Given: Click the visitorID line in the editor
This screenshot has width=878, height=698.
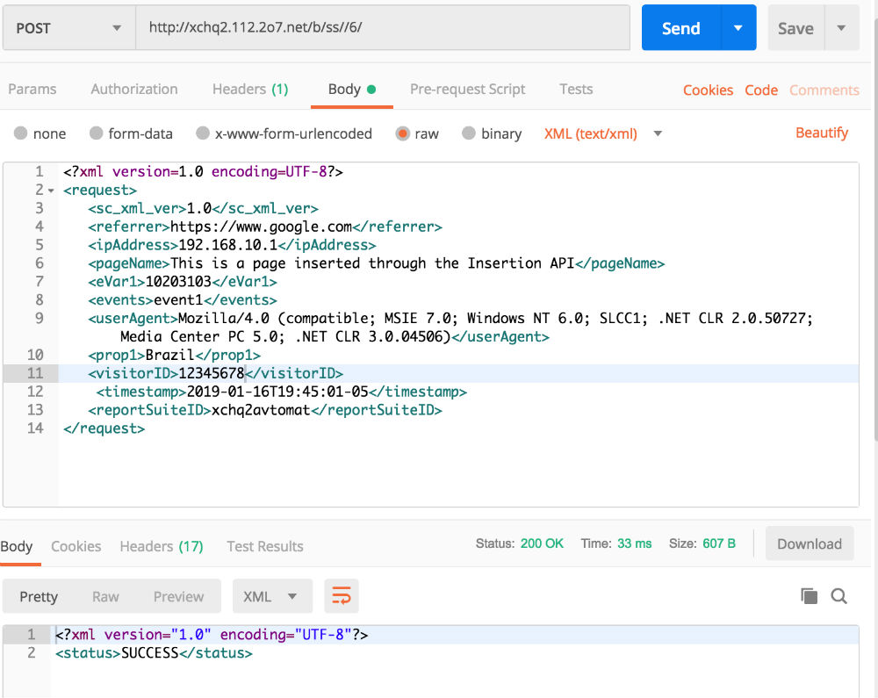Looking at the screenshot, I should pyautogui.click(x=458, y=373).
